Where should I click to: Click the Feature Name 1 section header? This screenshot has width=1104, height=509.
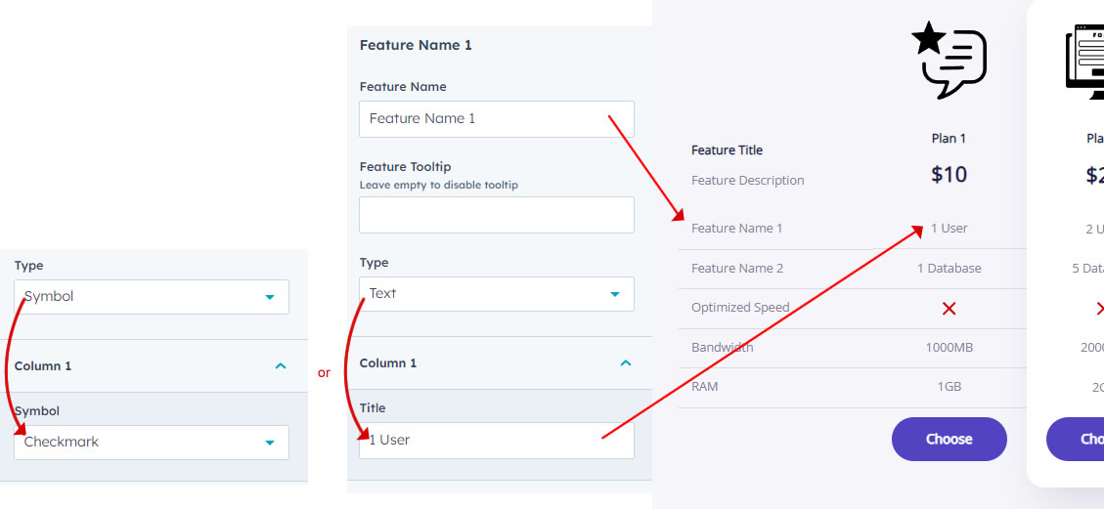416,45
